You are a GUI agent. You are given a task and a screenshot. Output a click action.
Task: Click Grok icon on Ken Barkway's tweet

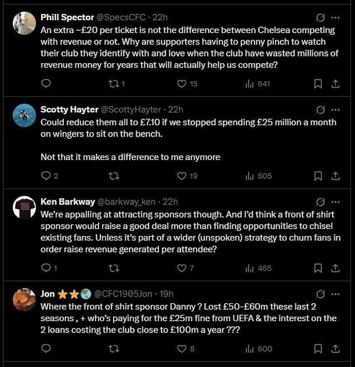coord(321,202)
